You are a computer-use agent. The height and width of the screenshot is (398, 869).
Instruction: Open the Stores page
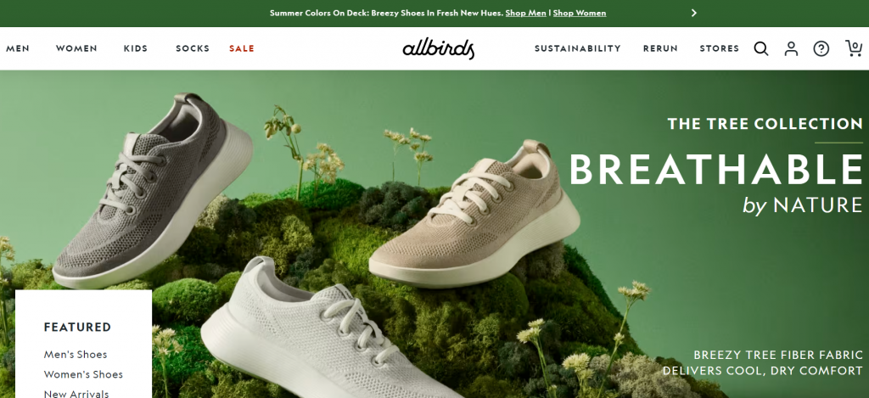(720, 48)
